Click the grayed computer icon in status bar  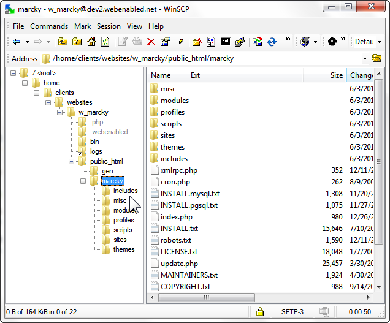point(324,312)
